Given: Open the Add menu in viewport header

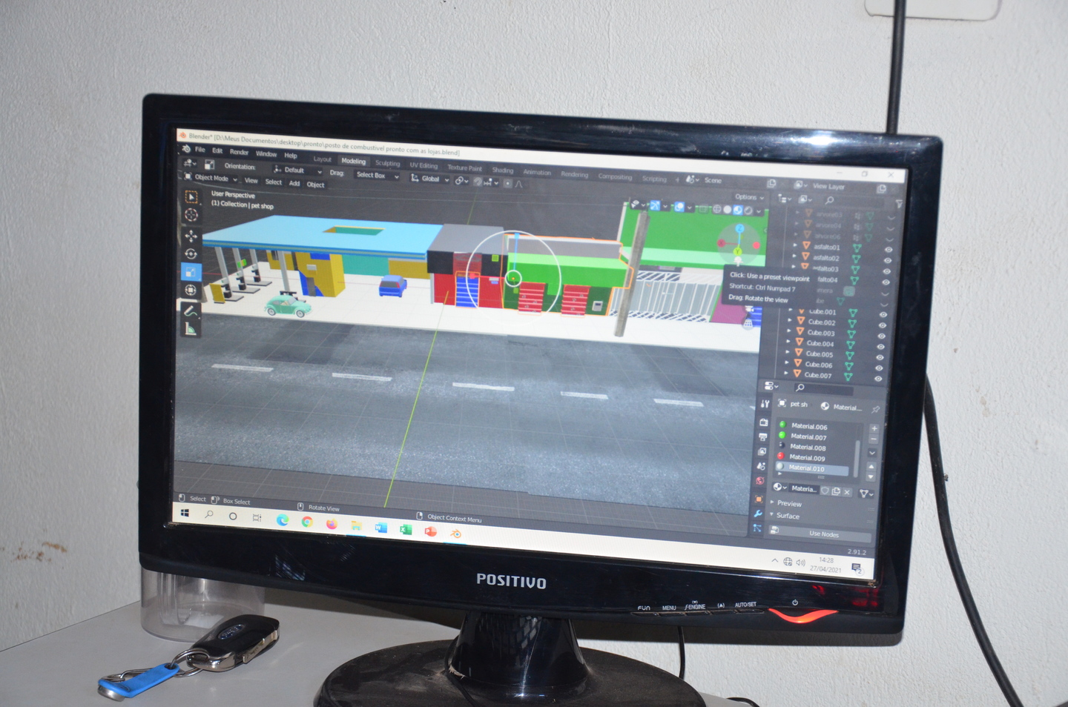Looking at the screenshot, I should (294, 183).
